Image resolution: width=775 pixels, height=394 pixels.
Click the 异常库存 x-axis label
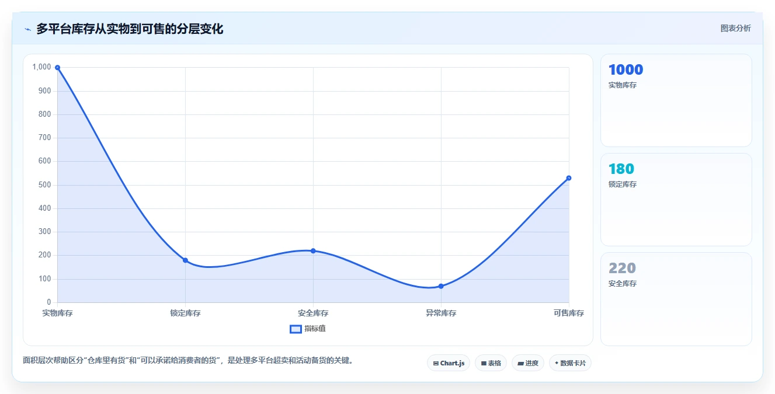[x=441, y=313]
